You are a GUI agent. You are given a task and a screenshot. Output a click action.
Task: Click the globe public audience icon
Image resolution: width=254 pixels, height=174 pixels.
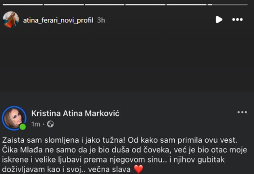[x=50, y=124]
